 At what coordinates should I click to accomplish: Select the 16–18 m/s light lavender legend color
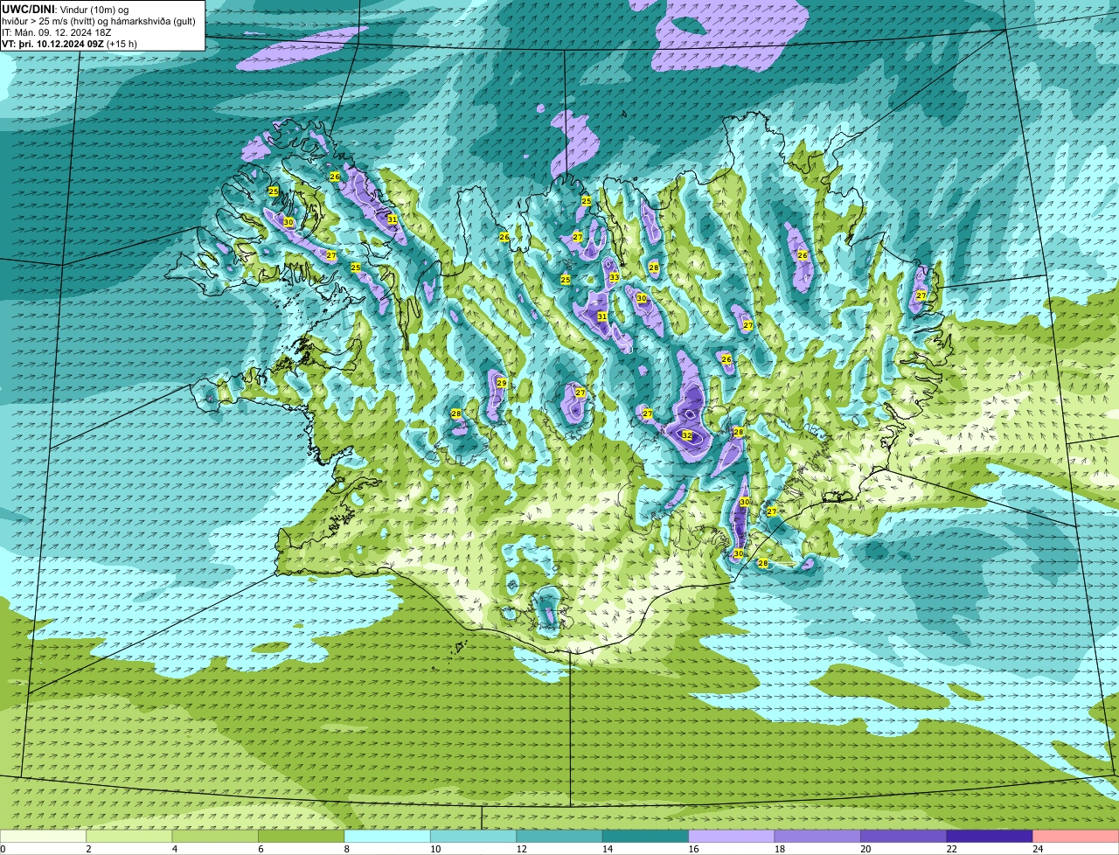tap(732, 836)
